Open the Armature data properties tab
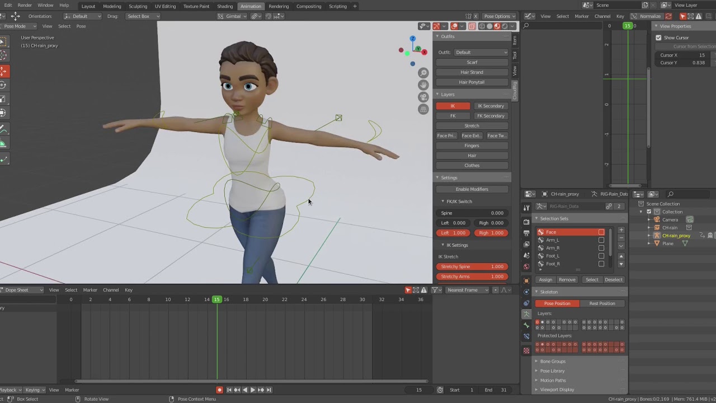The width and height of the screenshot is (716, 403). [526, 314]
